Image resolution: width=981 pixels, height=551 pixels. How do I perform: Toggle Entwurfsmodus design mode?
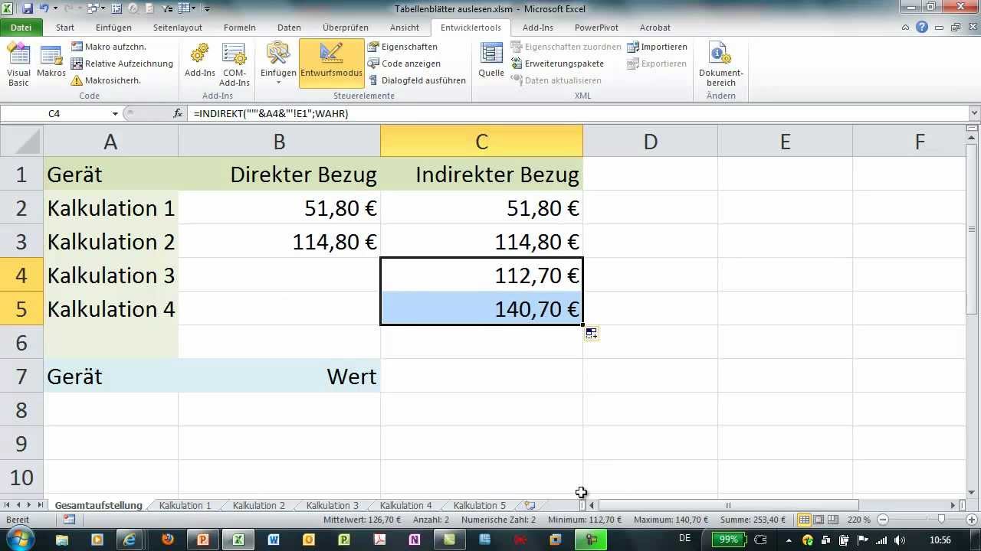tap(331, 63)
